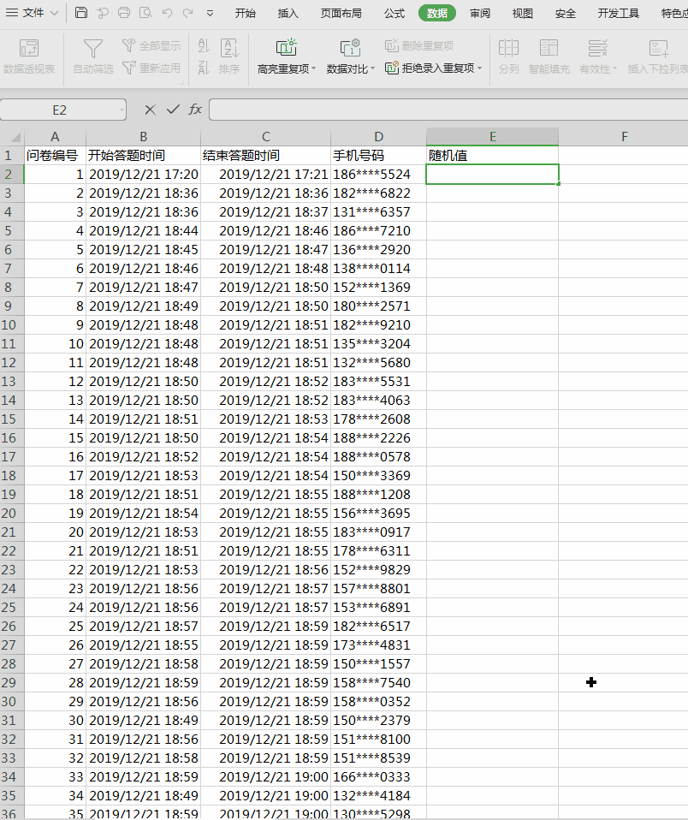Select column E header
Viewport: 688px width, 820px height.
pyautogui.click(x=493, y=137)
